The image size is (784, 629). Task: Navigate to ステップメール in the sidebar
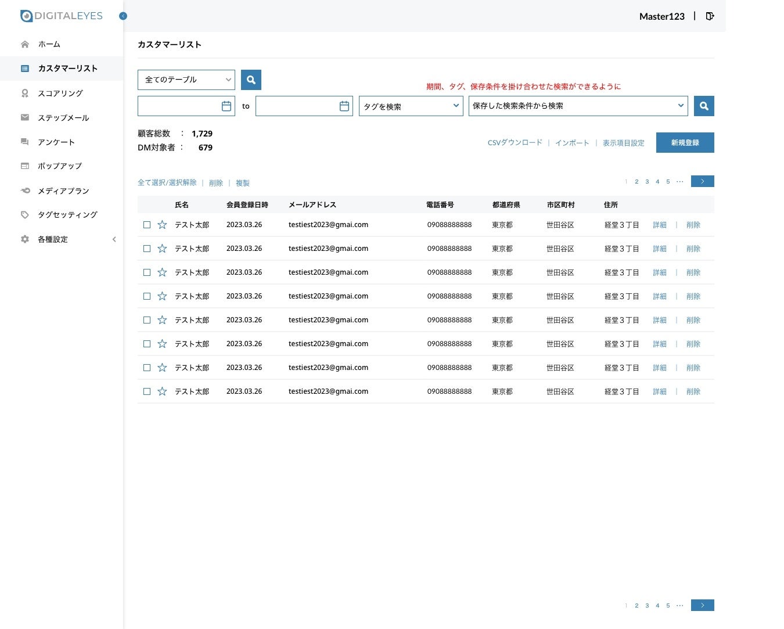point(63,118)
